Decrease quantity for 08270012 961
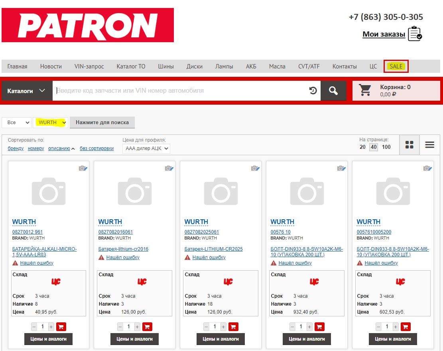Viewport: 443px width, 351px height. tap(34, 327)
